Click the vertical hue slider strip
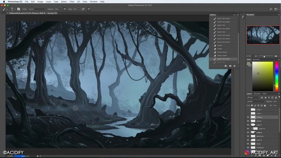The width and height of the screenshot is (281, 158). click(277, 76)
